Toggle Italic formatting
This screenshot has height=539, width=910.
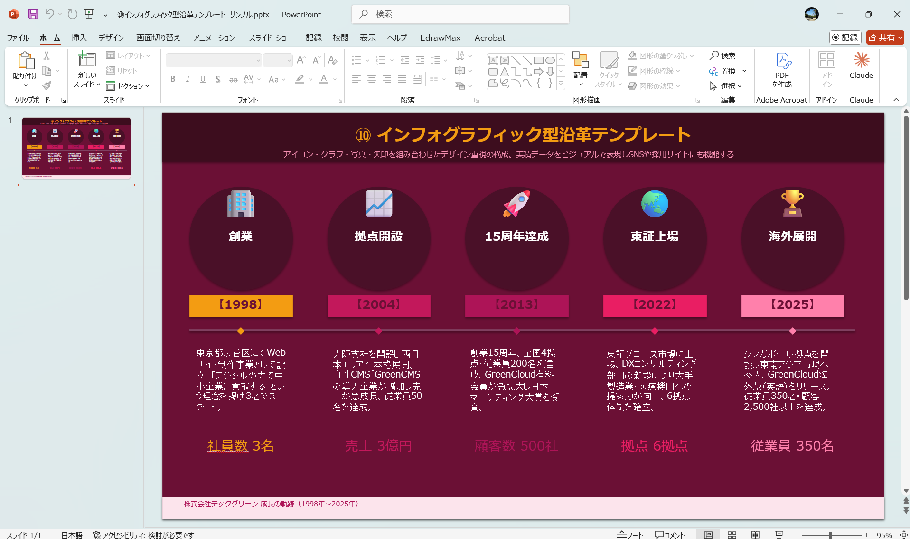coord(188,79)
